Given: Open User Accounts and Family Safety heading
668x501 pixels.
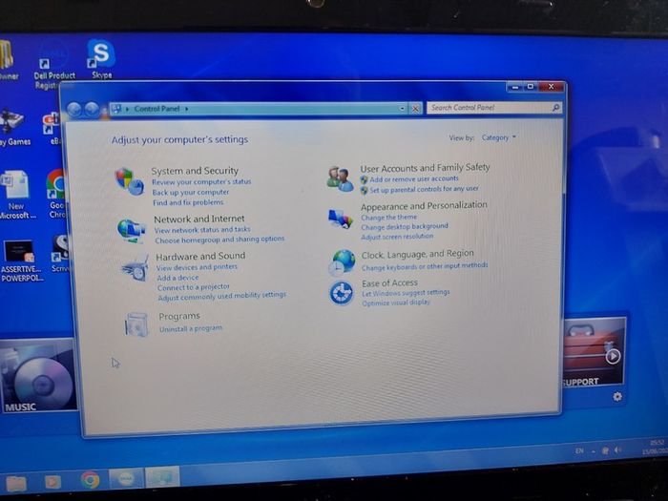Looking at the screenshot, I should pos(426,168).
